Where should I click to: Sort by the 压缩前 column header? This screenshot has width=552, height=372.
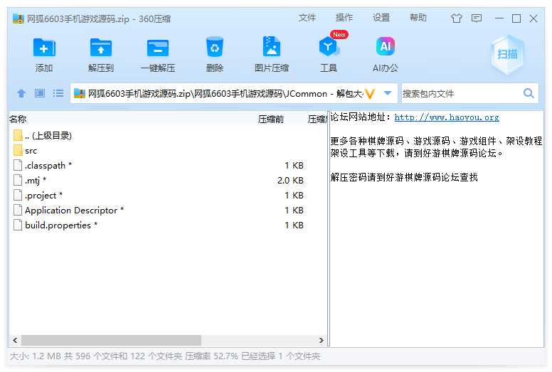271,119
